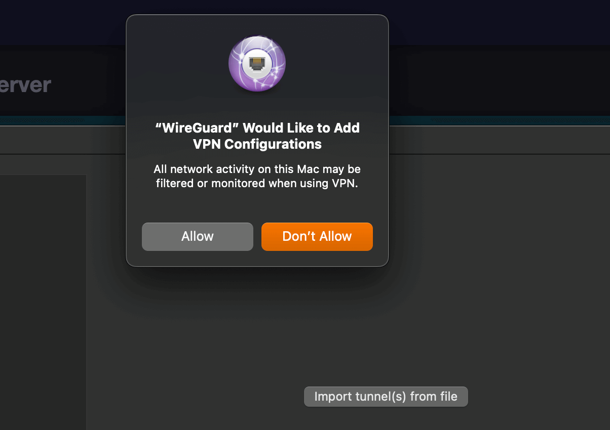Click blank area below the Import tunnel button
Screen dimensions: 610x430
[386, 419]
